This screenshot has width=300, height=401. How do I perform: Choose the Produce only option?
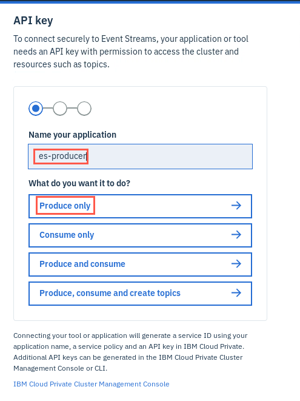coord(140,206)
